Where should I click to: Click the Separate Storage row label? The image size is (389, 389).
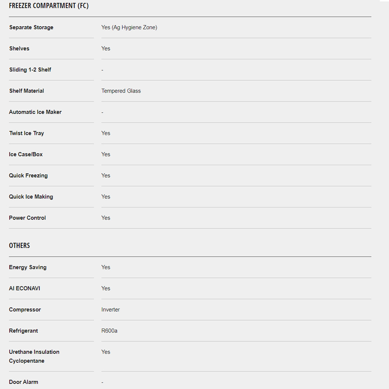pyautogui.click(x=31, y=27)
